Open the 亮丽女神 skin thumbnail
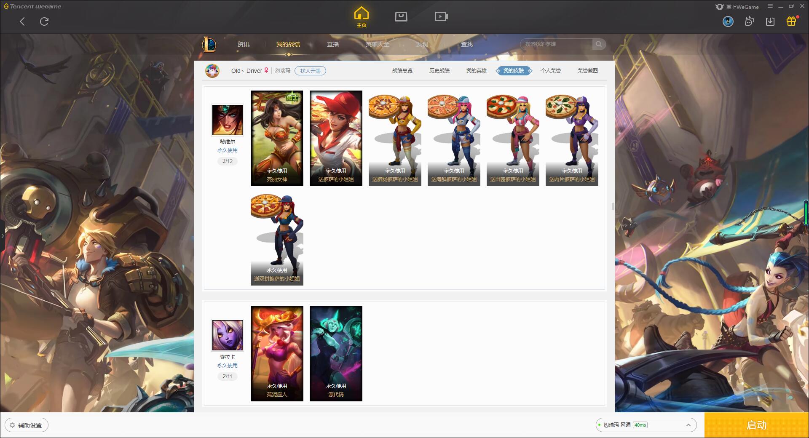The width and height of the screenshot is (809, 438). click(277, 138)
